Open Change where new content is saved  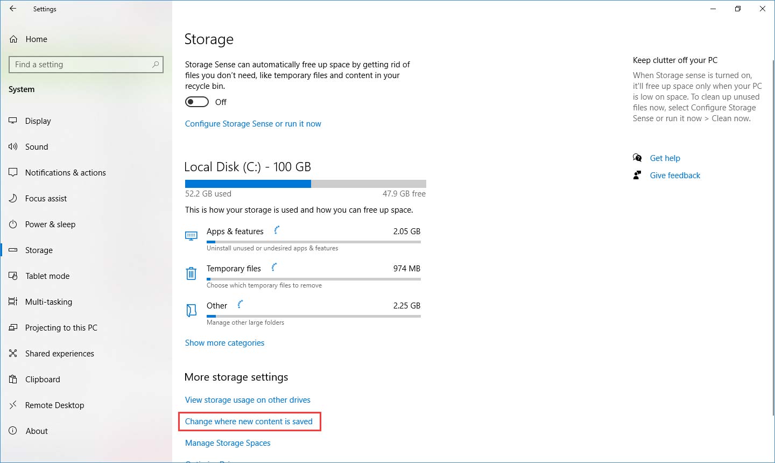click(x=249, y=422)
